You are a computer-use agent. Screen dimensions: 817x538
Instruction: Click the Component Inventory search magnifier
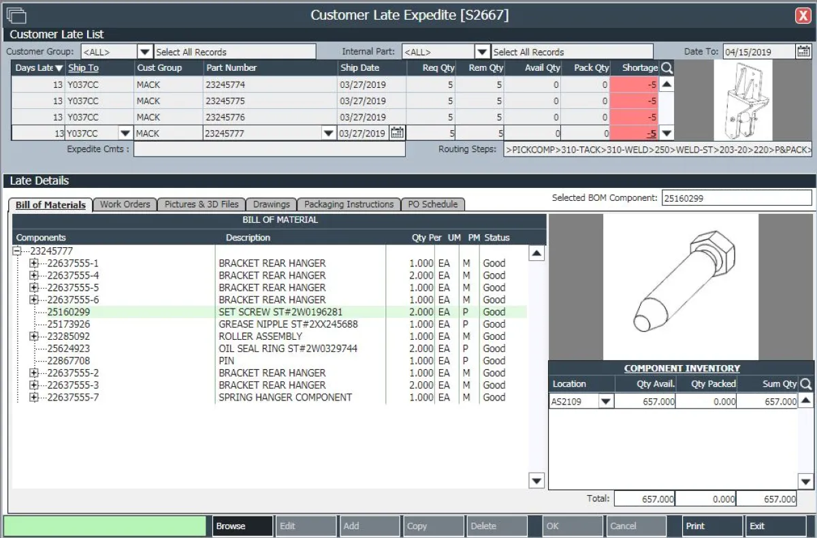(805, 384)
